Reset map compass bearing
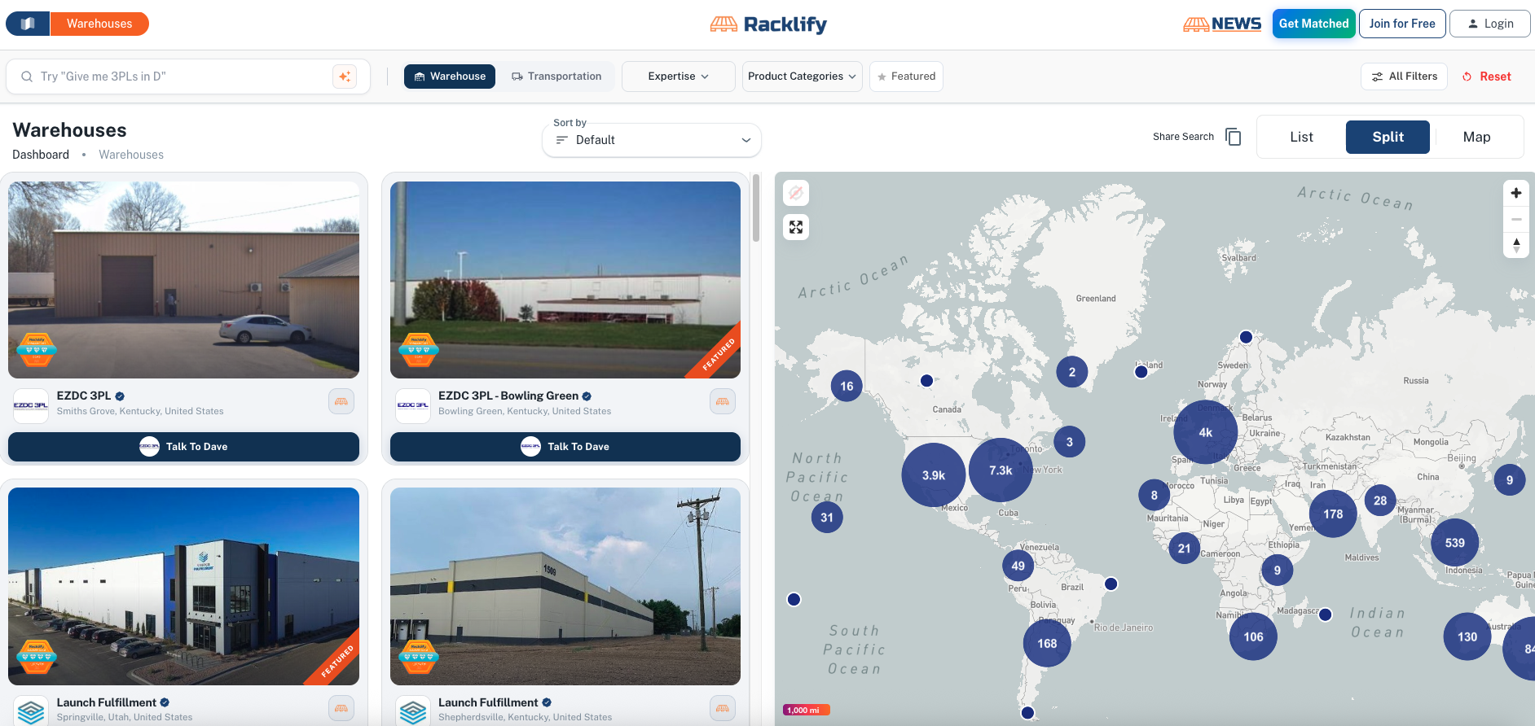This screenshot has height=726, width=1535. [1516, 245]
